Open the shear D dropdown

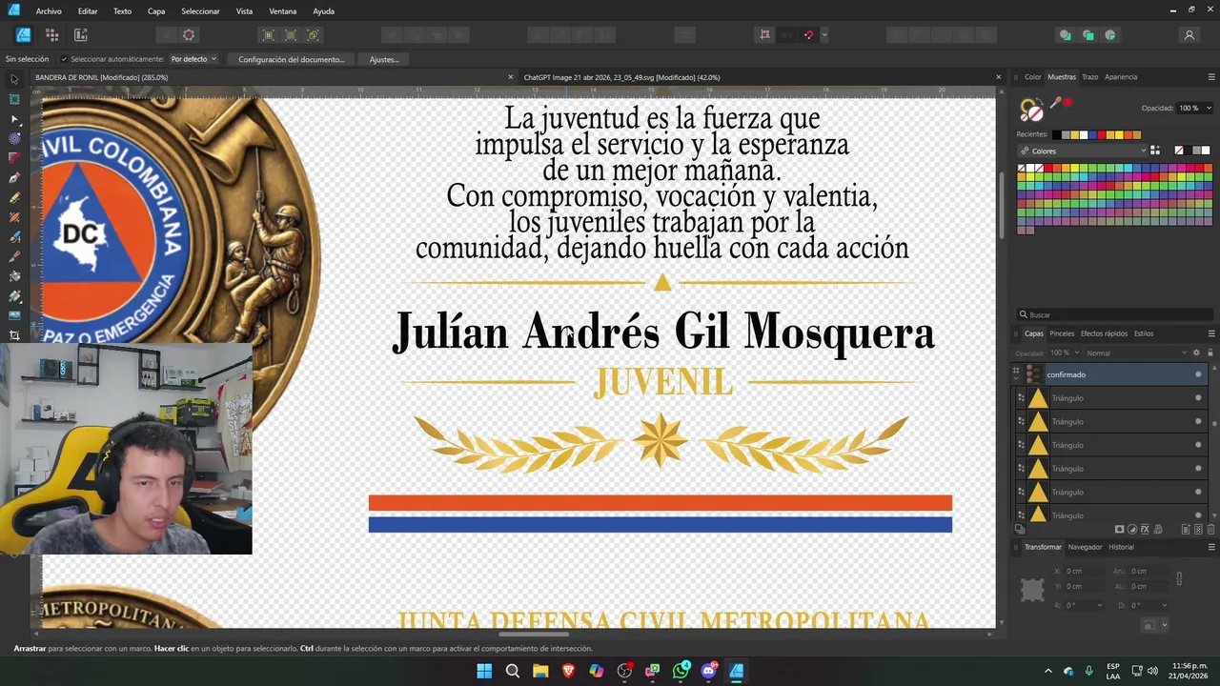tap(1165, 605)
